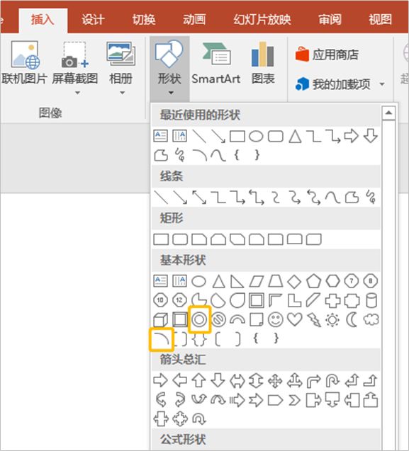
Task: Insert a SmartArt graphic
Action: tap(216, 64)
